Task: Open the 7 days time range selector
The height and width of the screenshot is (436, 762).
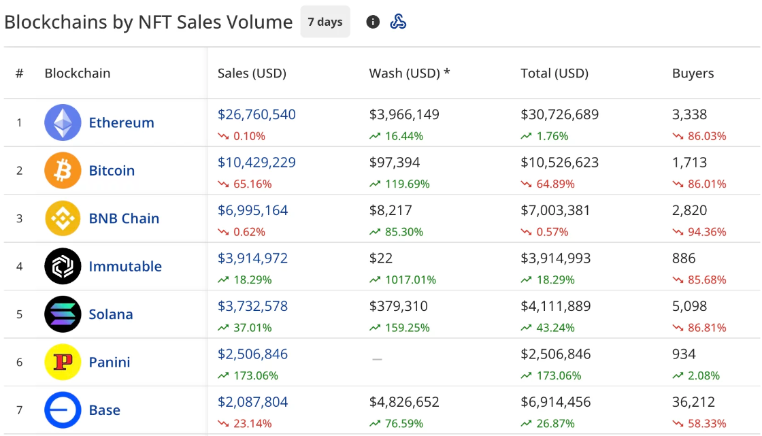Action: click(x=325, y=21)
